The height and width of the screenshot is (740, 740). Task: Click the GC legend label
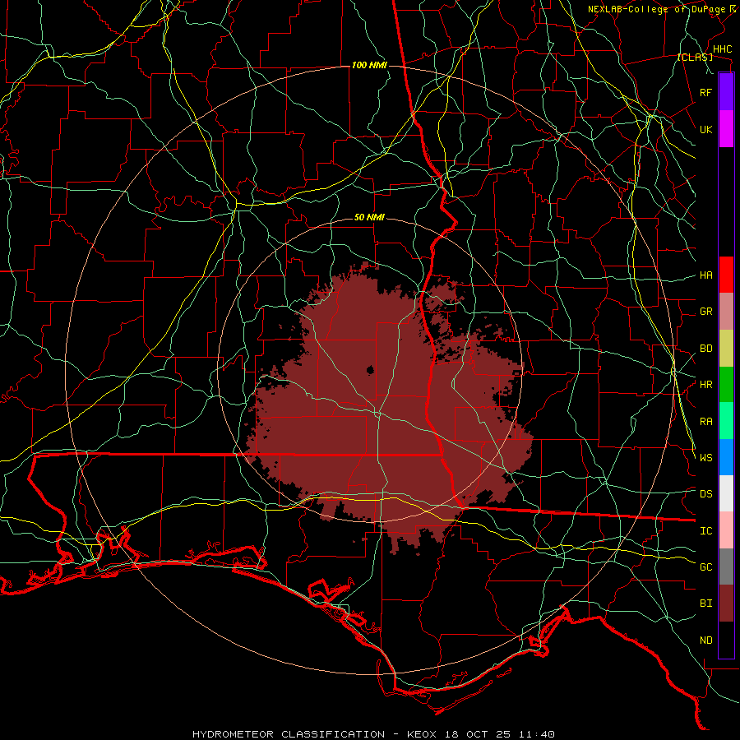click(x=705, y=567)
